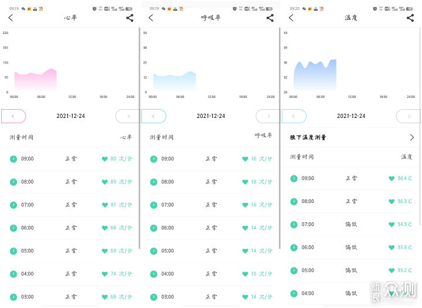Click the heart icon next to 36.4°C
The width and height of the screenshot is (422, 308).
click(392, 178)
